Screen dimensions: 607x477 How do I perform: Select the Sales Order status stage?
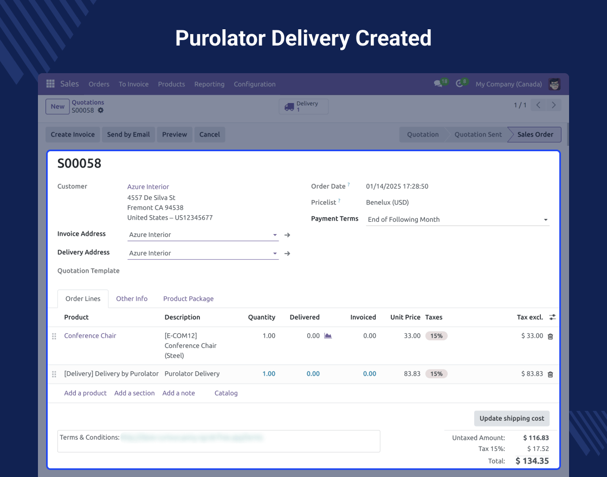[535, 134]
